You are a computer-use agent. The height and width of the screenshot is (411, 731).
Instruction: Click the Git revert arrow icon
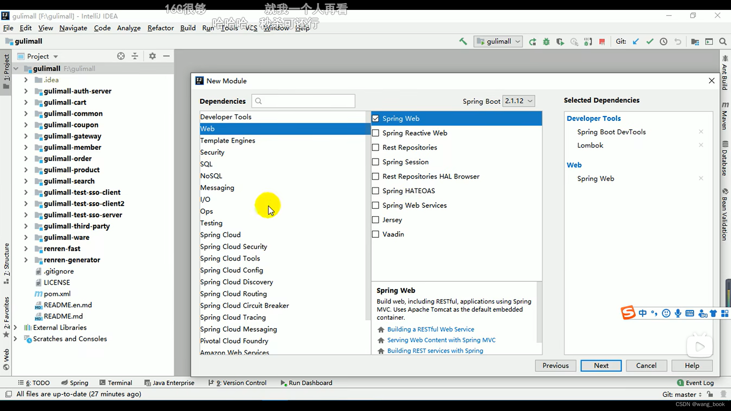coord(678,41)
